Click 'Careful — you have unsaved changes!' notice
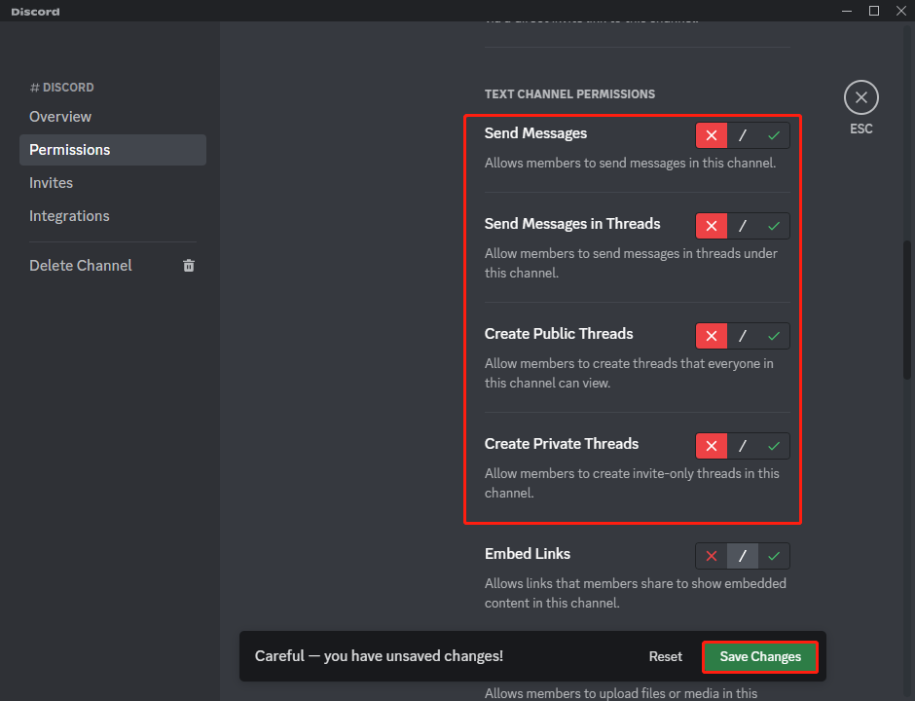 pyautogui.click(x=379, y=656)
